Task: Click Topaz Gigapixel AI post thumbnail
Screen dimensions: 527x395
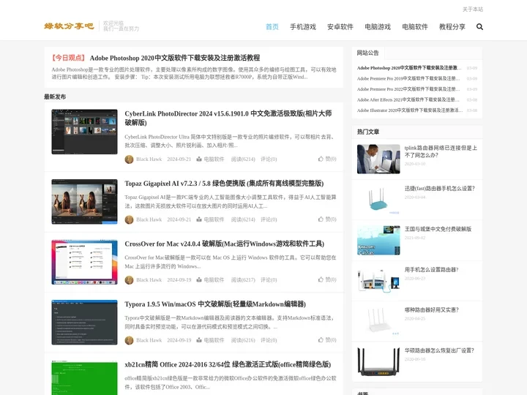Action: click(x=84, y=202)
